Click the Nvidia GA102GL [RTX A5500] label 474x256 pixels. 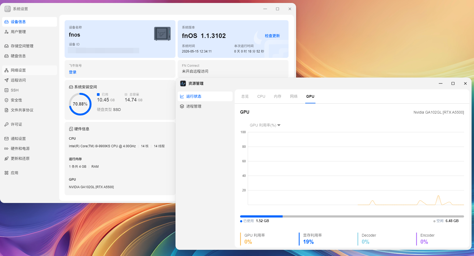(439, 112)
